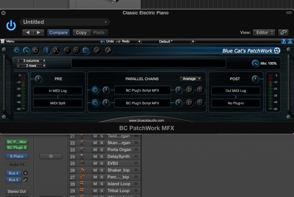Open the Average mixing mode dropdown
The width and height of the screenshot is (294, 197).
[x=190, y=79]
